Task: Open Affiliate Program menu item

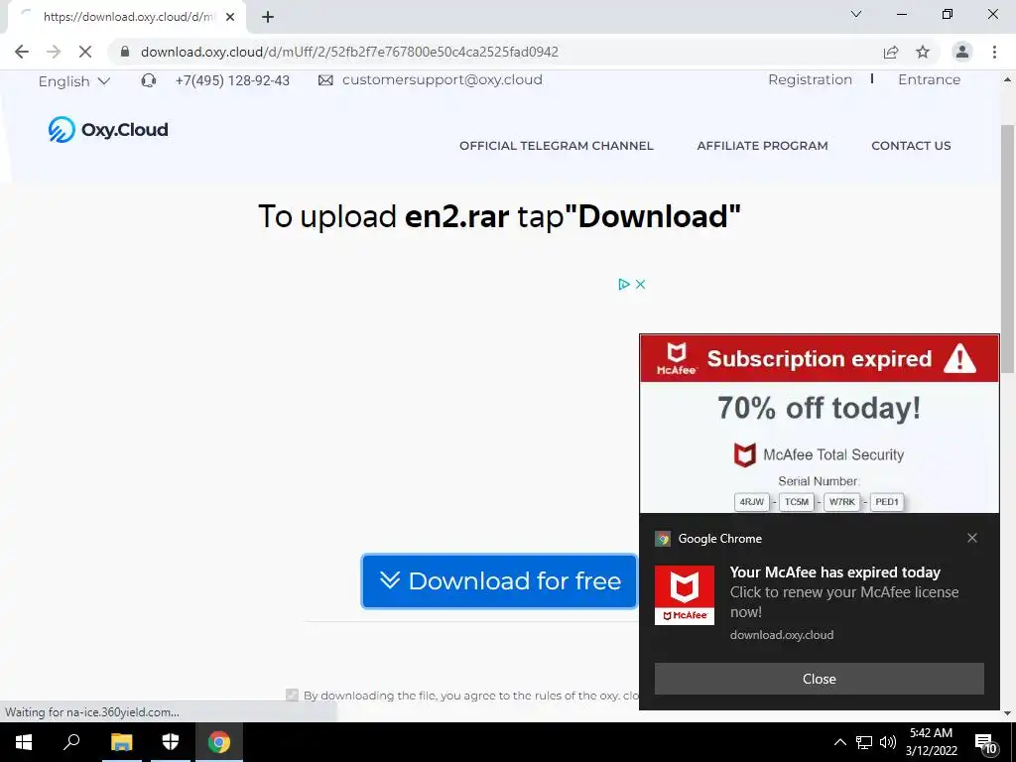Action: (x=762, y=146)
